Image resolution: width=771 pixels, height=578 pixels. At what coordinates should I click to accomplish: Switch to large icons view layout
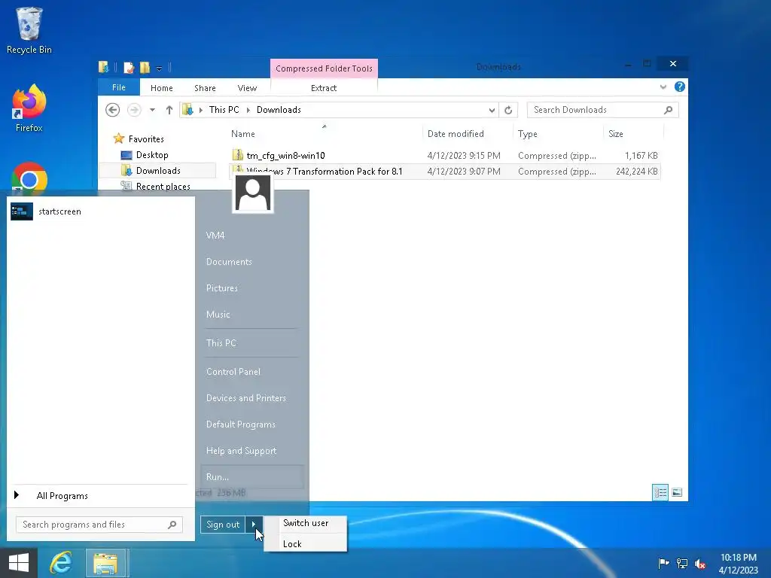coord(677,492)
